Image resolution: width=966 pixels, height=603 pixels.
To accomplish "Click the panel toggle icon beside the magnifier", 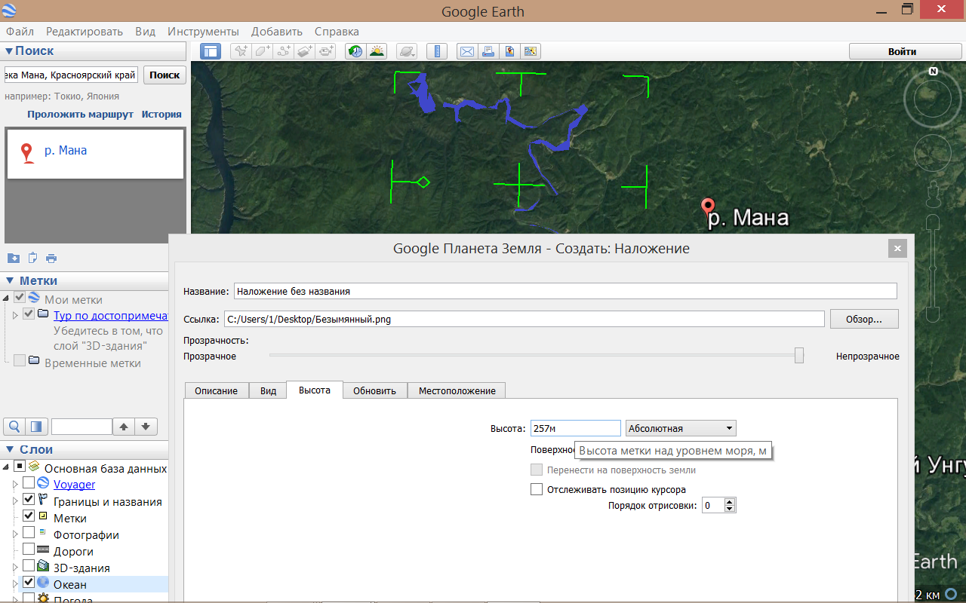I will pos(37,427).
